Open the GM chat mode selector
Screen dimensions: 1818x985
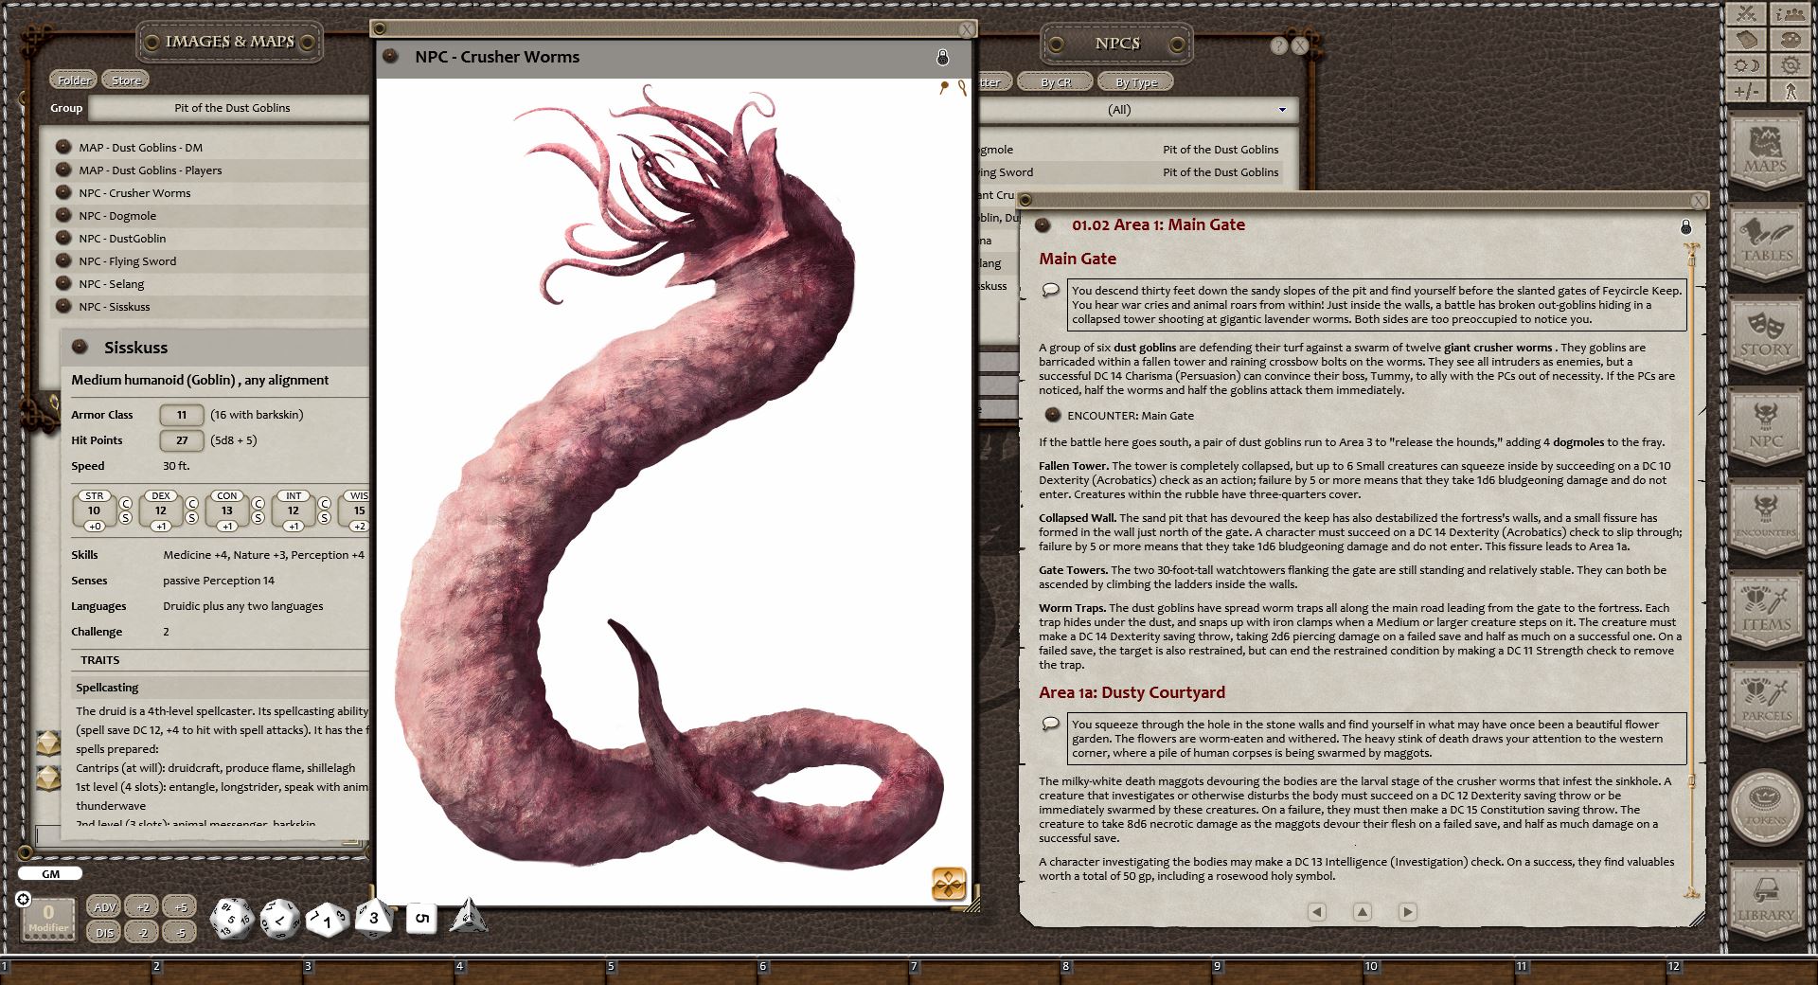[x=49, y=873]
